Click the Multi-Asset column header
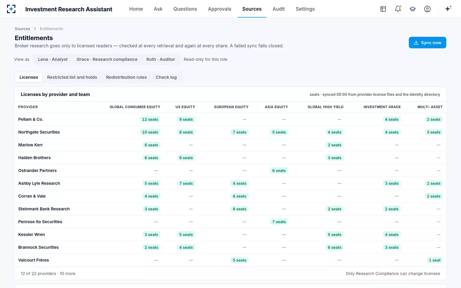Image resolution: width=461 pixels, height=288 pixels. [x=430, y=107]
